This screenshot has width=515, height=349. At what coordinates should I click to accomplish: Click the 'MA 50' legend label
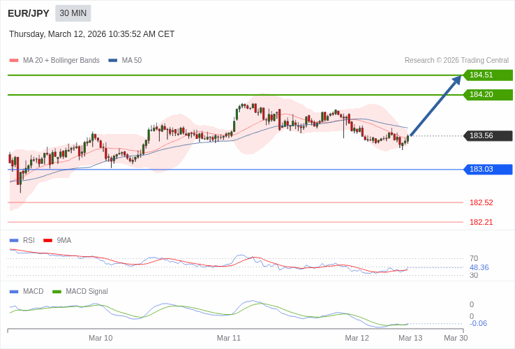pyautogui.click(x=132, y=61)
